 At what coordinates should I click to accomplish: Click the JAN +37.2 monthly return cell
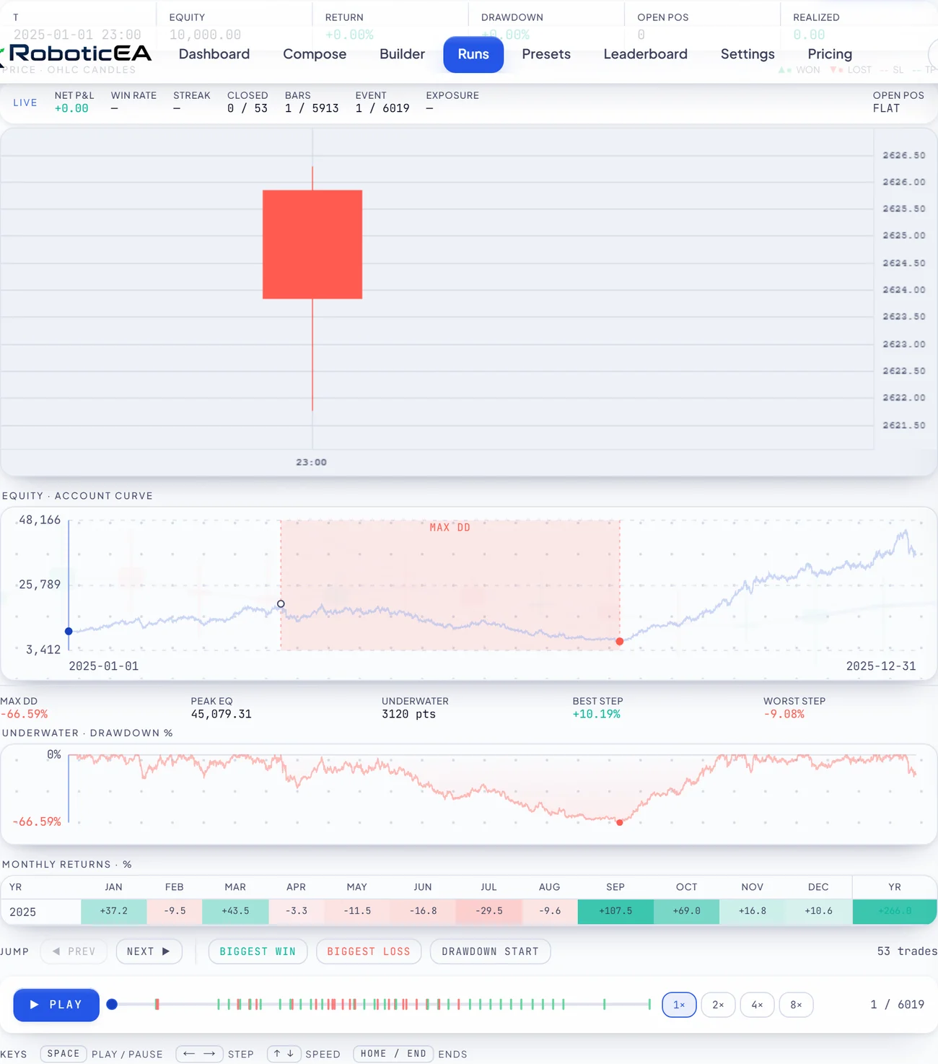(x=114, y=911)
